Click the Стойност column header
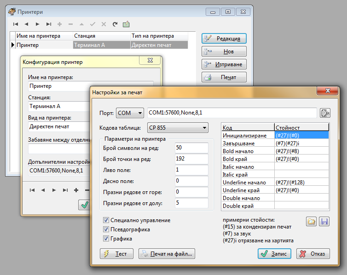Image resolution: width=347 pixels, height=275 pixels. click(x=301, y=127)
